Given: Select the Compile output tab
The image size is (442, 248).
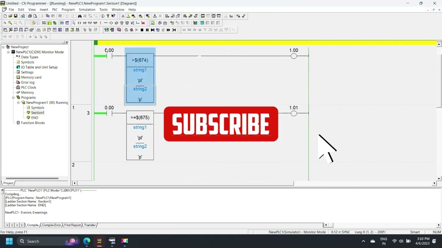Looking at the screenshot, I should coord(33,225).
